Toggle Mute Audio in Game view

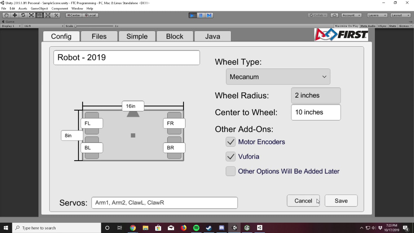click(x=368, y=26)
